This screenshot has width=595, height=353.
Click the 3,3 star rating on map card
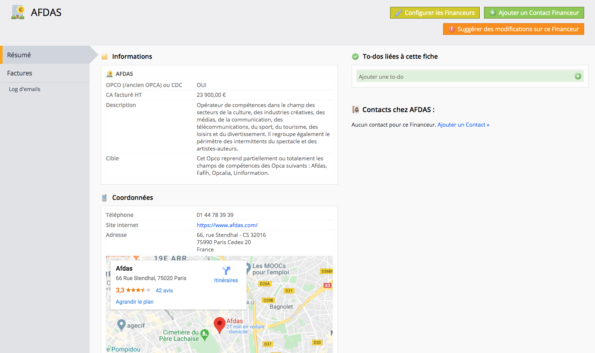point(133,290)
